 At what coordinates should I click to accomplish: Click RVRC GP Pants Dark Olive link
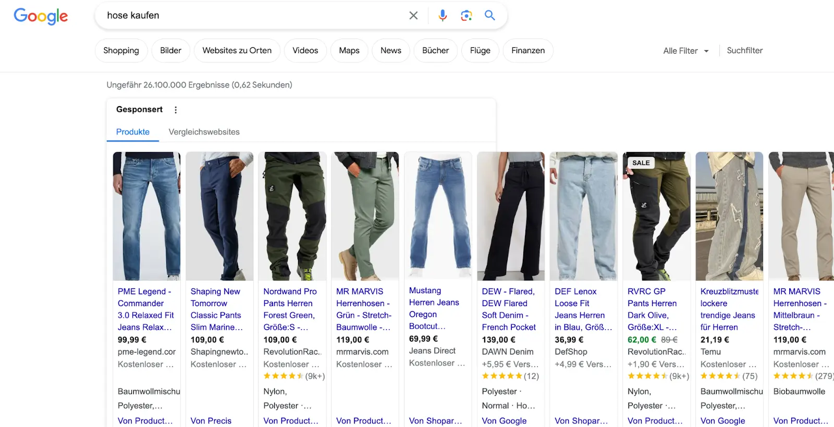[x=653, y=309]
